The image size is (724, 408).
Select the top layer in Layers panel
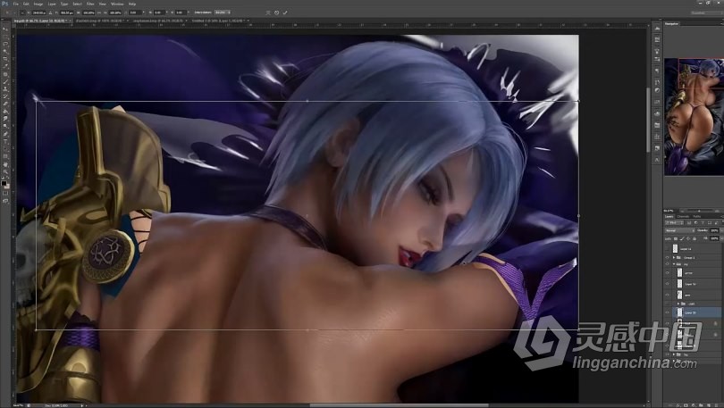[x=694, y=249]
